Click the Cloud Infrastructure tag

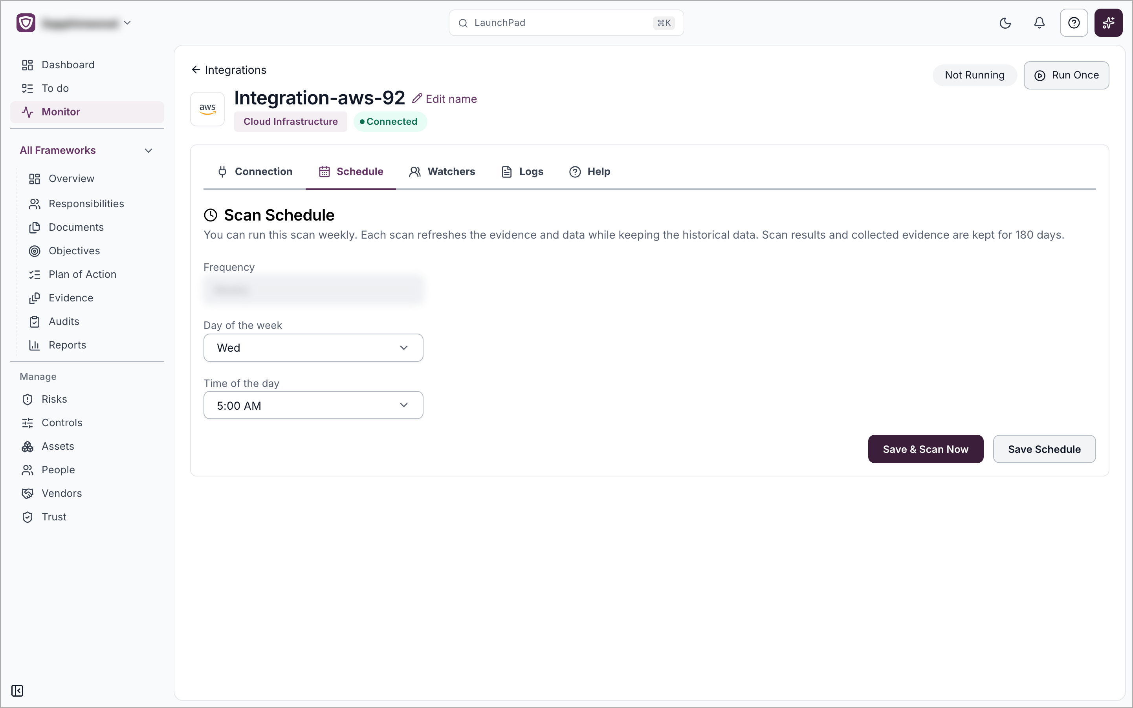(290, 121)
